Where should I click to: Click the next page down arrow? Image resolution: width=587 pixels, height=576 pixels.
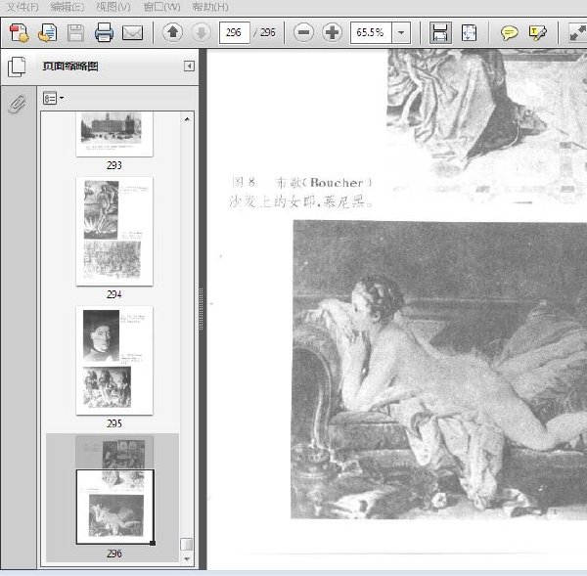201,32
